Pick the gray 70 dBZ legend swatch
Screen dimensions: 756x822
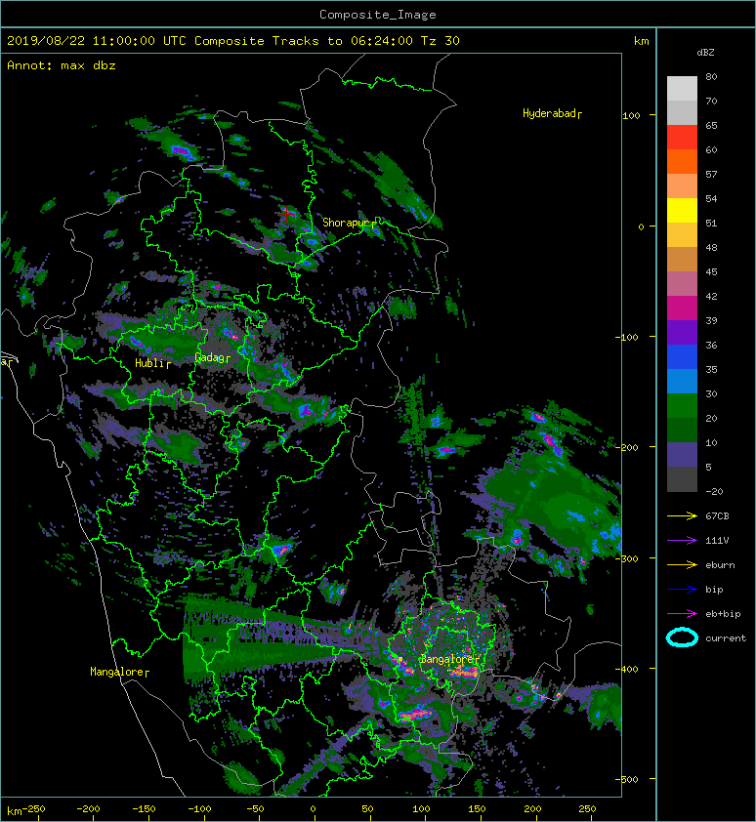(682, 112)
